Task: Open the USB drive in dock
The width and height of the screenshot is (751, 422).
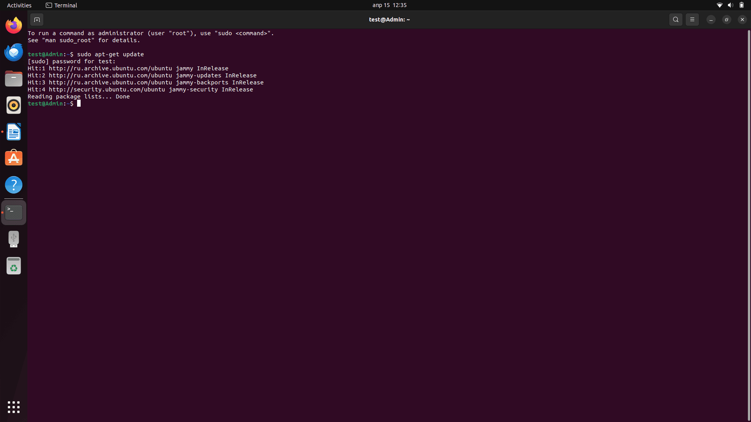Action: [14, 239]
